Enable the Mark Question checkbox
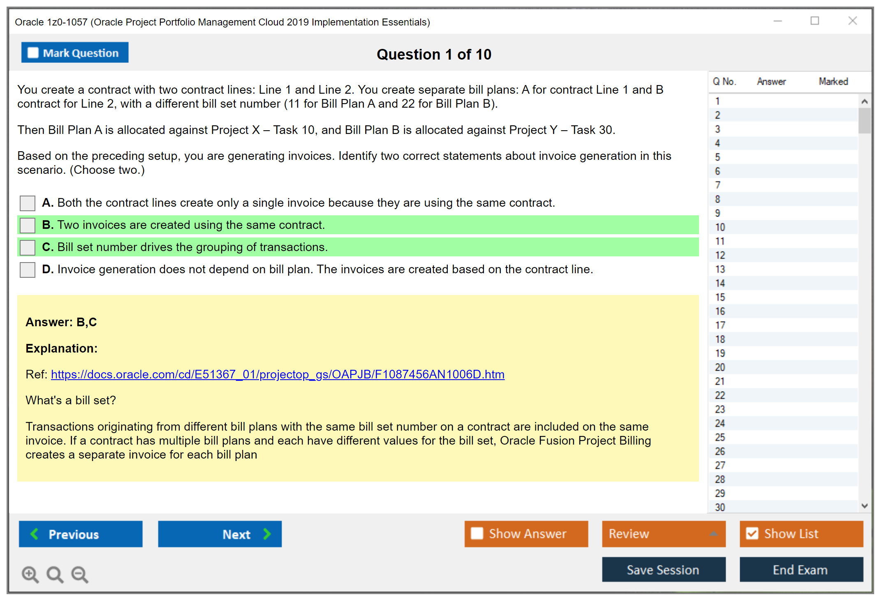 click(32, 53)
